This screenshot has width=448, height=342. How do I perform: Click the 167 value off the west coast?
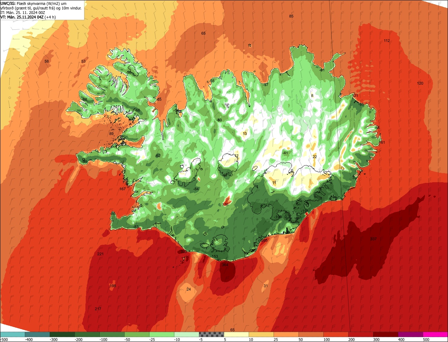click(122, 189)
